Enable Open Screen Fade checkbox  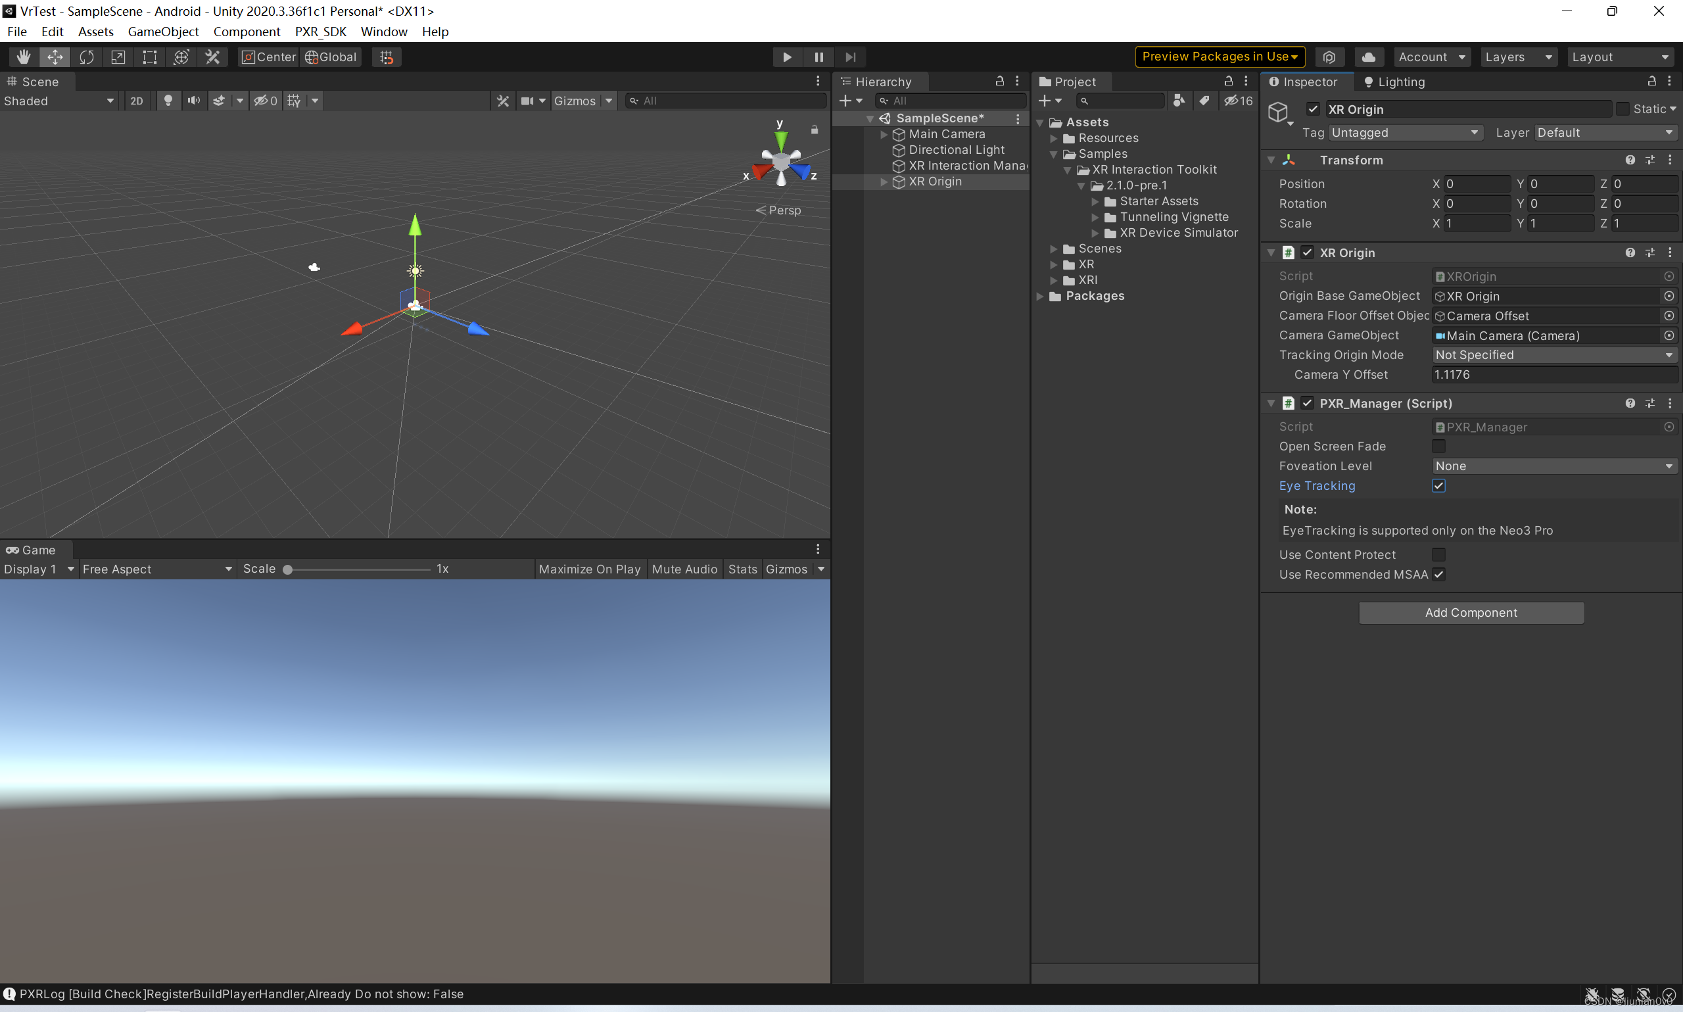tap(1438, 446)
